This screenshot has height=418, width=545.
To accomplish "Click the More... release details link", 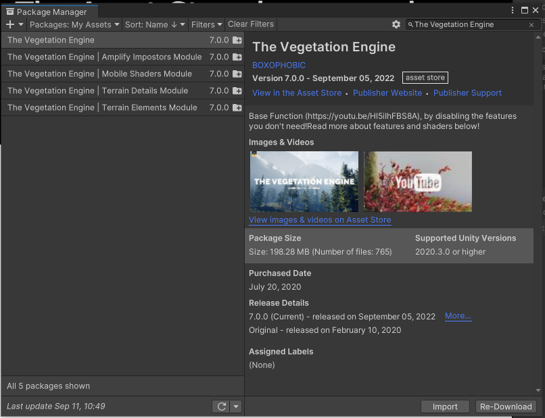I will pos(458,316).
